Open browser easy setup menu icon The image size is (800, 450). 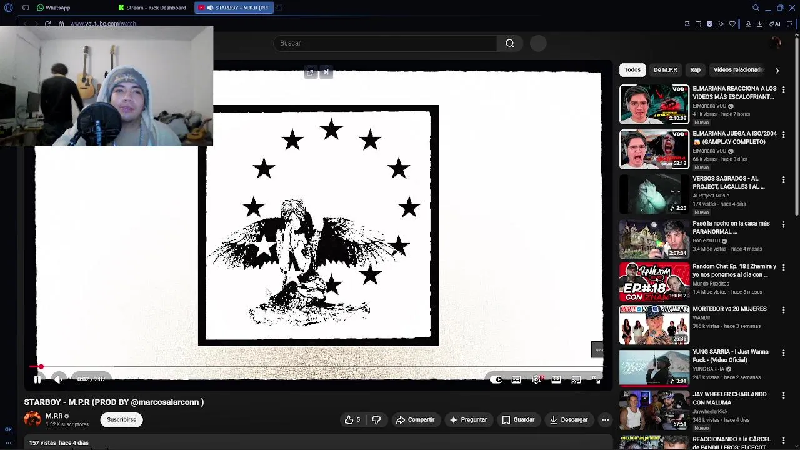(x=789, y=24)
